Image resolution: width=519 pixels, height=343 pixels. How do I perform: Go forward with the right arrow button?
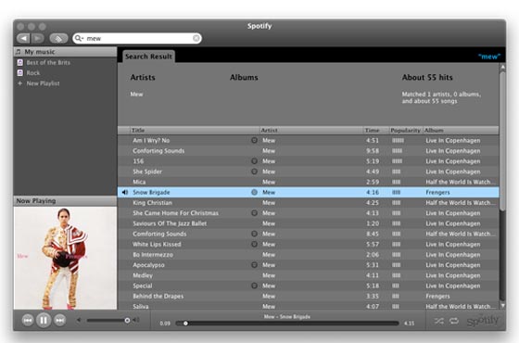click(38, 38)
